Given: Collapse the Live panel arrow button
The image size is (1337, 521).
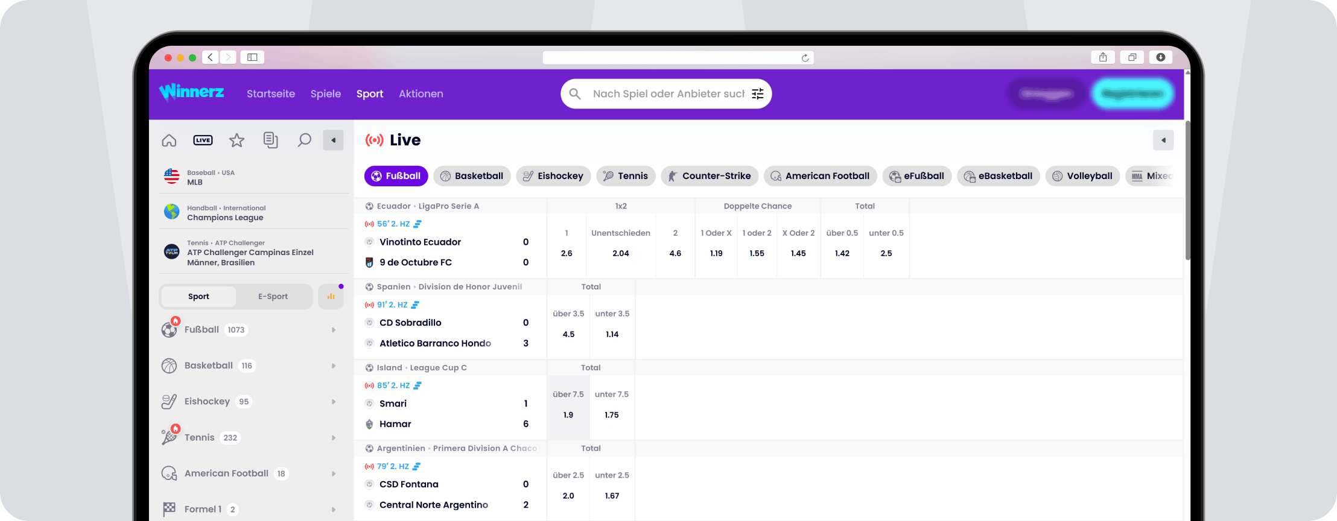Looking at the screenshot, I should point(1163,141).
